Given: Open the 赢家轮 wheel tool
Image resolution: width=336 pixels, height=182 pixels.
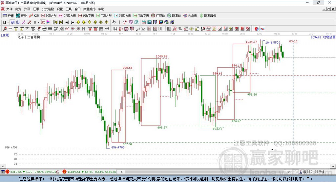Looking at the screenshot, I should point(174,16).
